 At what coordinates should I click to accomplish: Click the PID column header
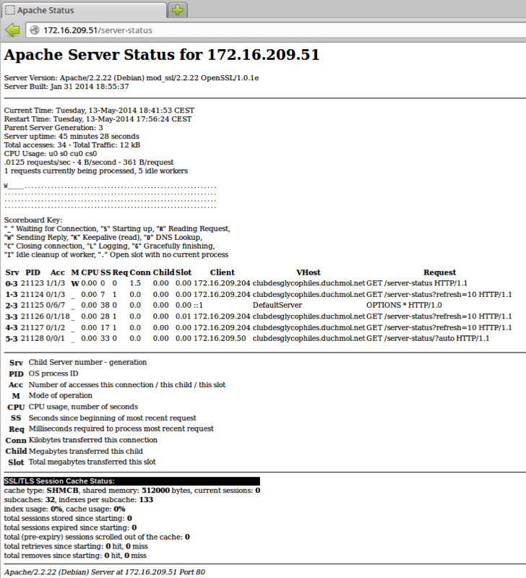click(32, 272)
